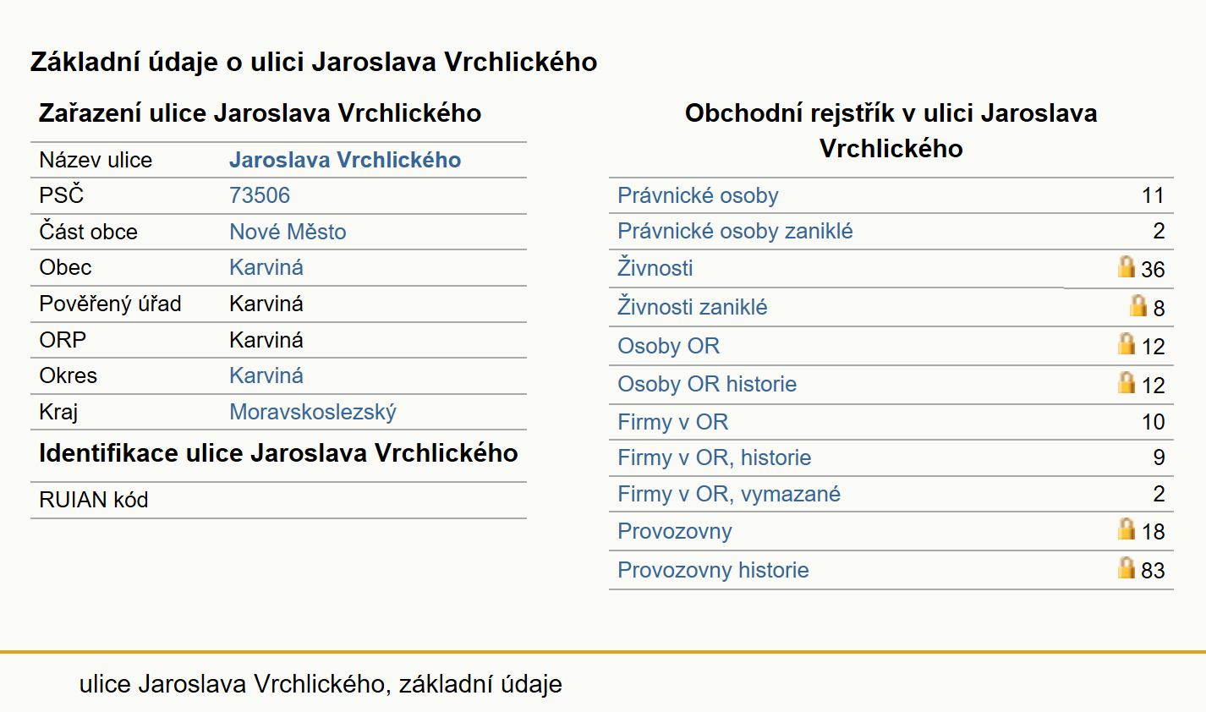Click the lock icon beside Živnosti count
The image size is (1206, 712).
click(1126, 266)
